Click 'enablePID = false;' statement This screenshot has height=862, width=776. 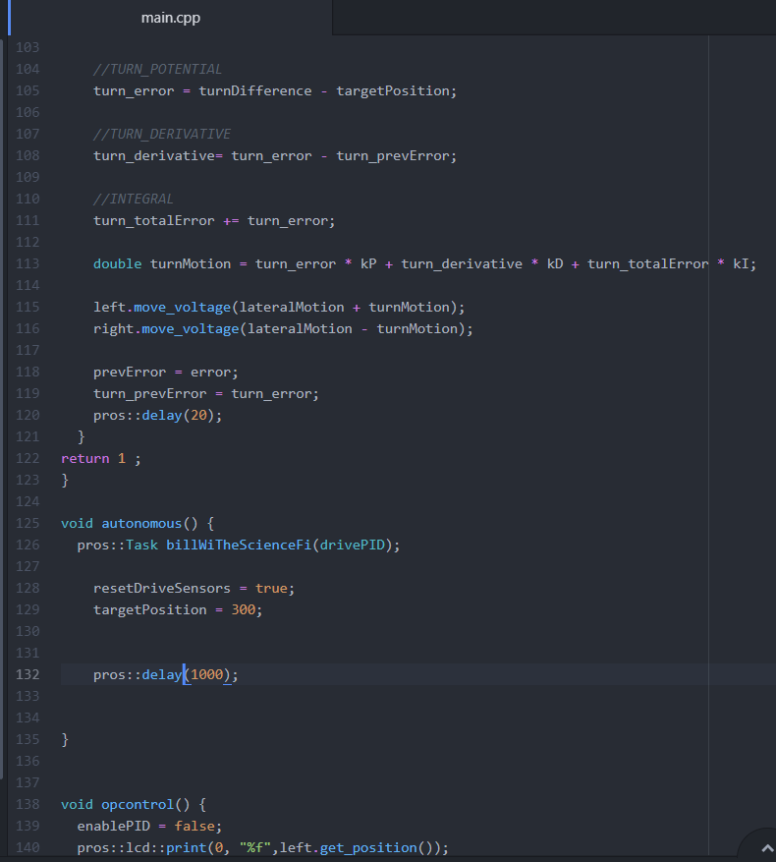point(149,826)
